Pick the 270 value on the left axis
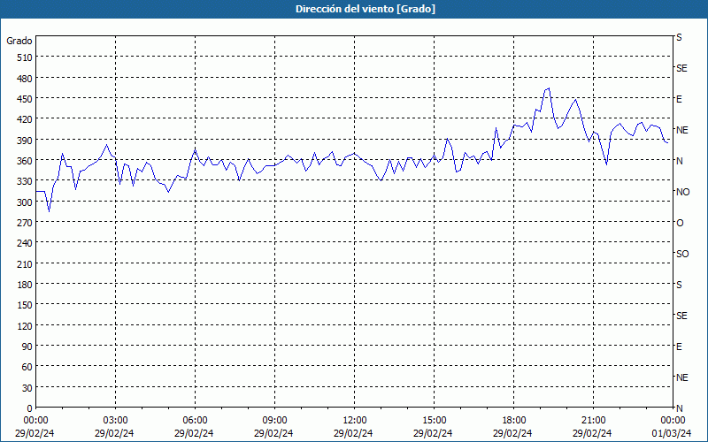708x442 pixels. 26,223
